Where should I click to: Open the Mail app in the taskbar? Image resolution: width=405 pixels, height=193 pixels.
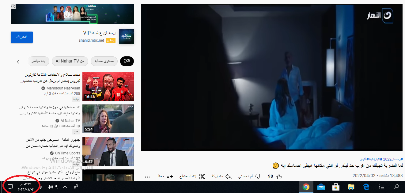pos(321,187)
